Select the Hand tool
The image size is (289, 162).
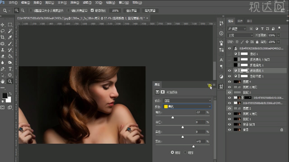(3, 81)
